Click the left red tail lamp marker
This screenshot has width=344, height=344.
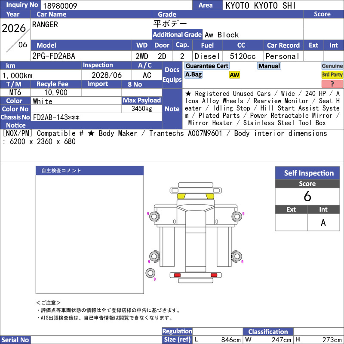point(177,275)
